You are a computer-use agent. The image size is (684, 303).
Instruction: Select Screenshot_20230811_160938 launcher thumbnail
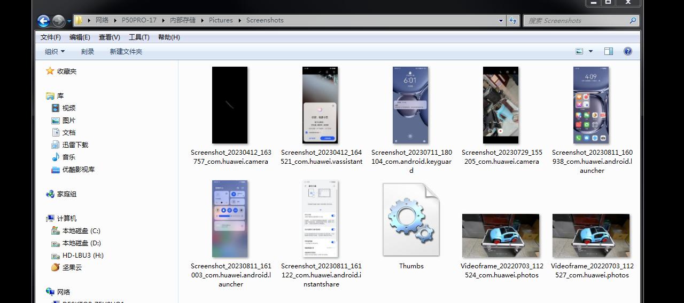591,105
